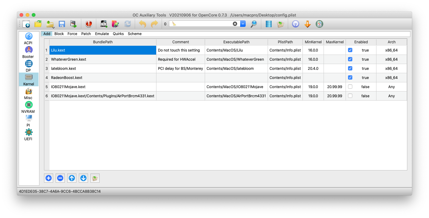Click the 'Do not touch this setting' comment
The width and height of the screenshot is (429, 218).
[181, 50]
